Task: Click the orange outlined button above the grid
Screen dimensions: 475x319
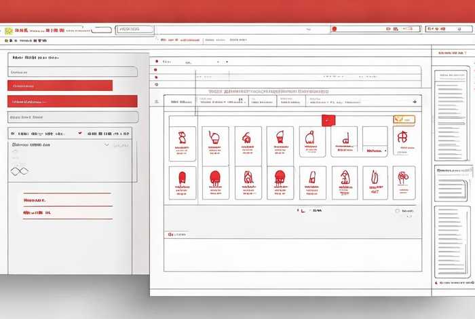Action: coord(403,119)
